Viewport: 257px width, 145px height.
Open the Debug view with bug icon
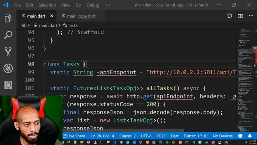(8, 68)
